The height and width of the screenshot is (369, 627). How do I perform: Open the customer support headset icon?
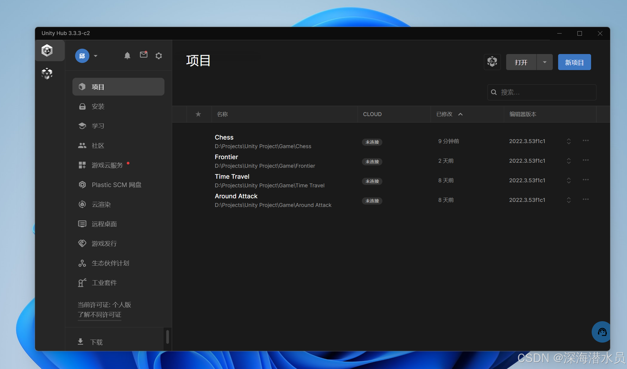601,332
